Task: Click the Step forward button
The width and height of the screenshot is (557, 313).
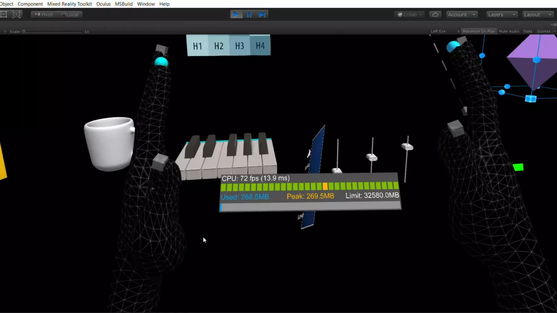Action: point(262,14)
